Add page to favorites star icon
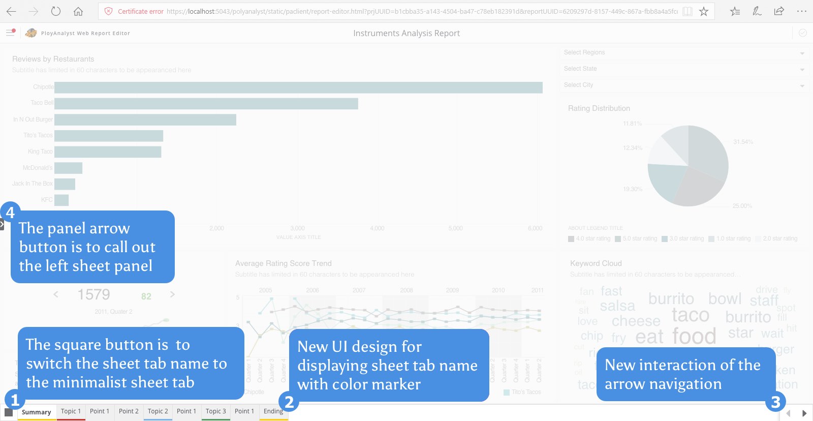The height and width of the screenshot is (421, 813). click(x=704, y=11)
